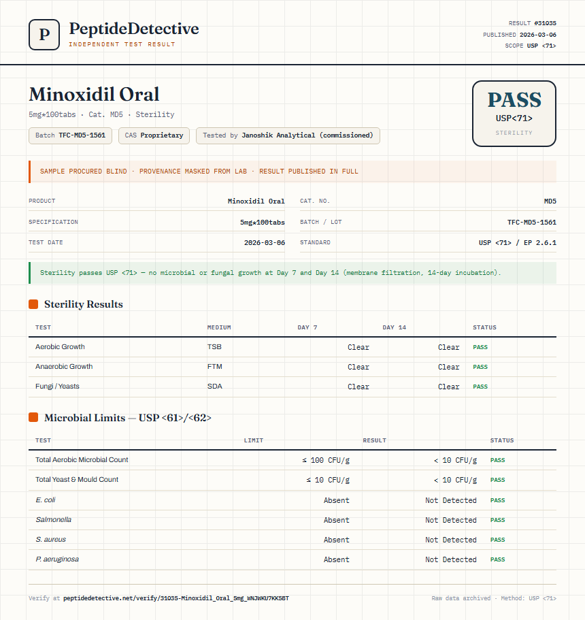Viewport: 585px width, 620px height.
Task: Click the Day 7 Clear cell for Aerobic Growth
Action: [x=358, y=347]
